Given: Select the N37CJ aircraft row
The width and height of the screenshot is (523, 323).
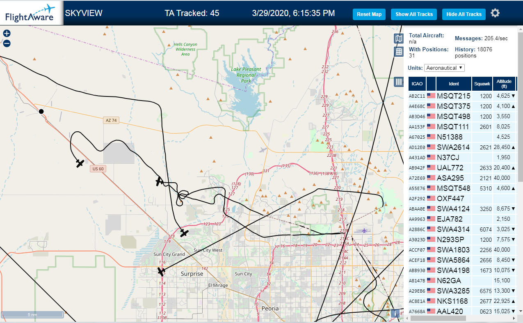Looking at the screenshot, I should [462, 157].
